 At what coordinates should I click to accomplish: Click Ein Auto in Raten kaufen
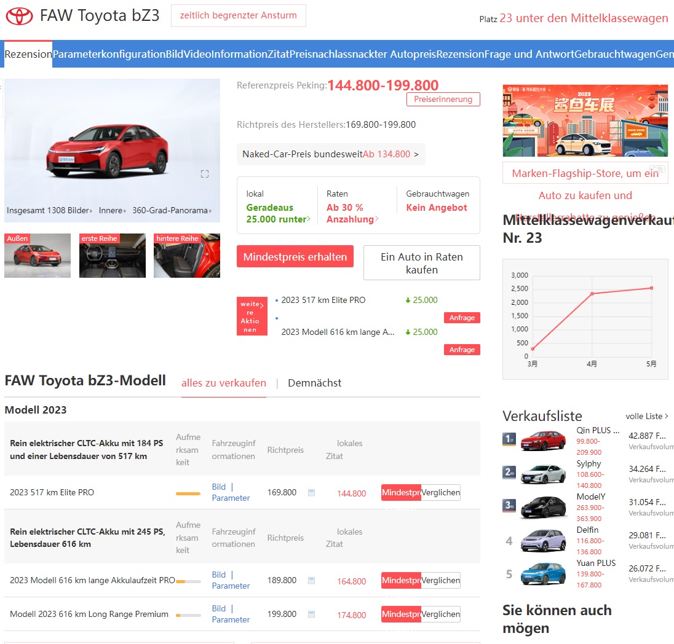(x=422, y=263)
